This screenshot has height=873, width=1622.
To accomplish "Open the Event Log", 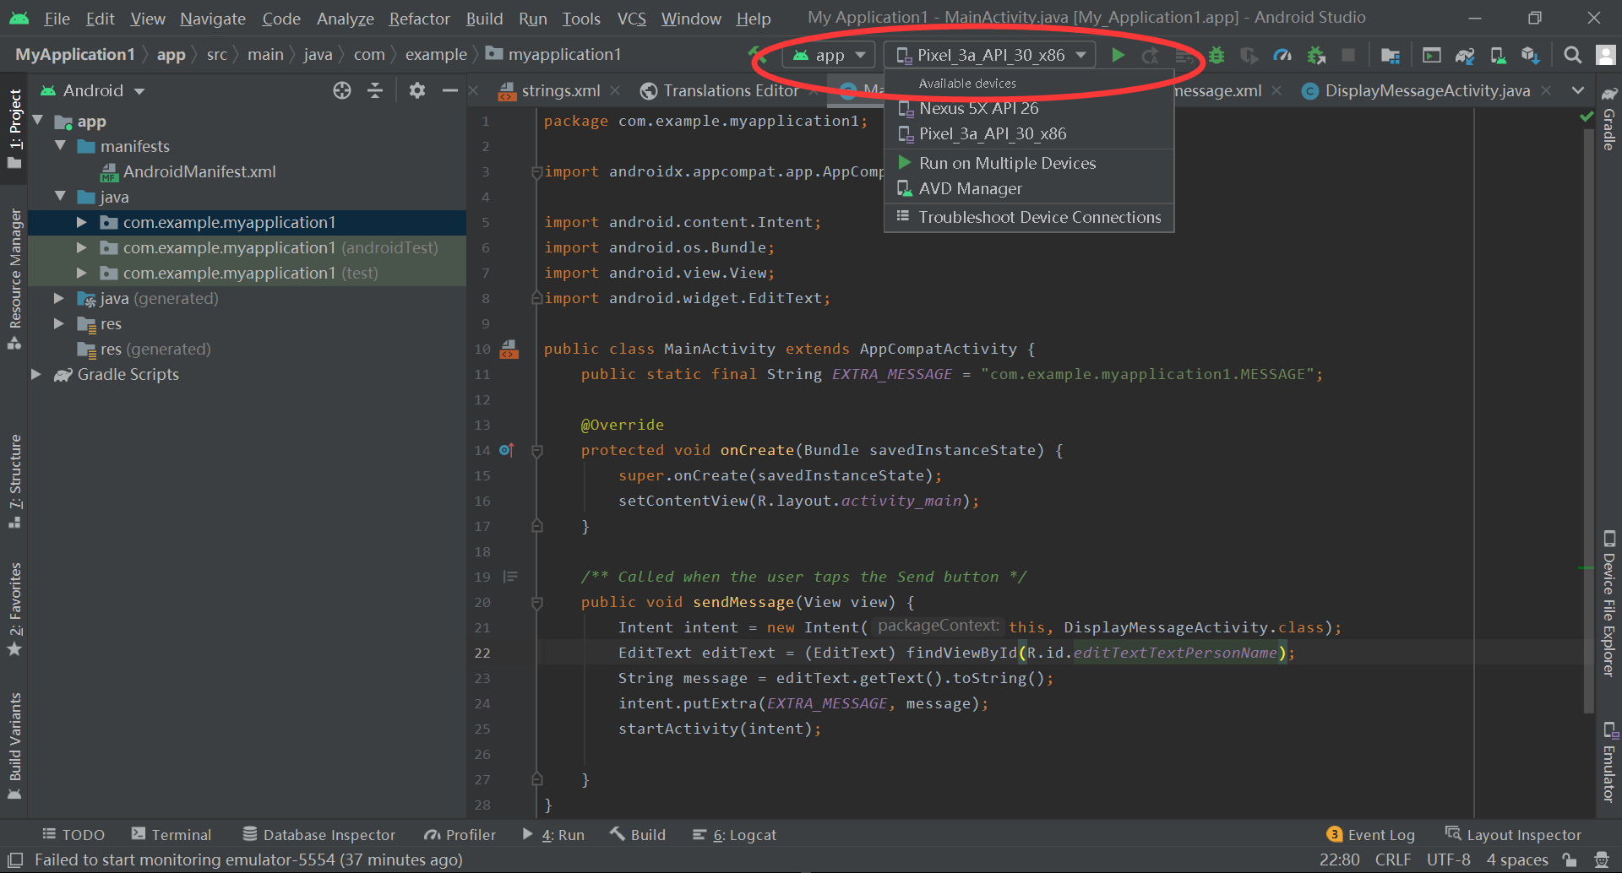I will (1371, 834).
